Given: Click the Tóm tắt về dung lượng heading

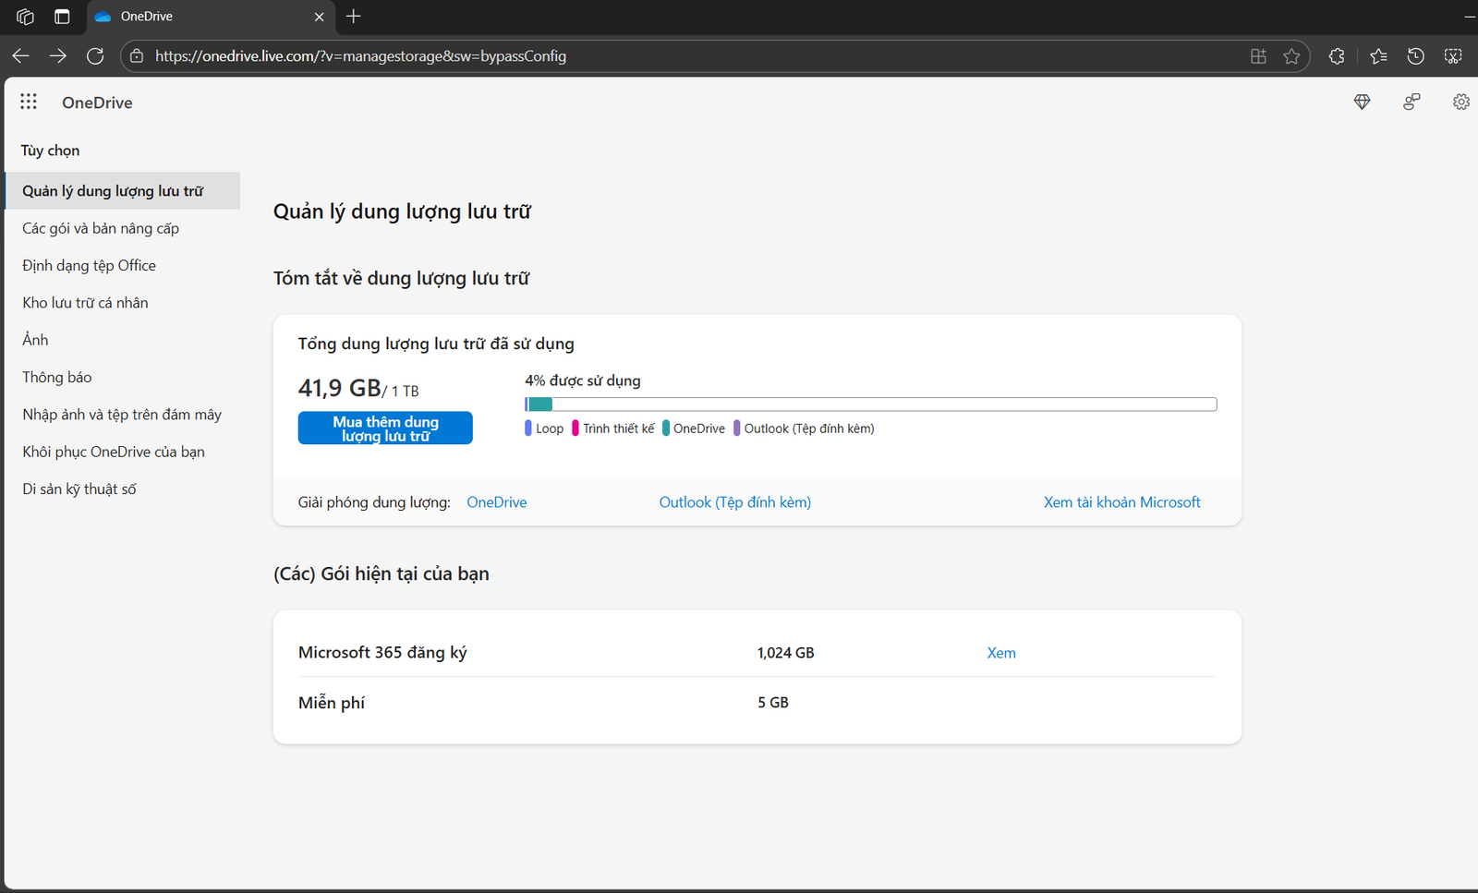Looking at the screenshot, I should [402, 278].
